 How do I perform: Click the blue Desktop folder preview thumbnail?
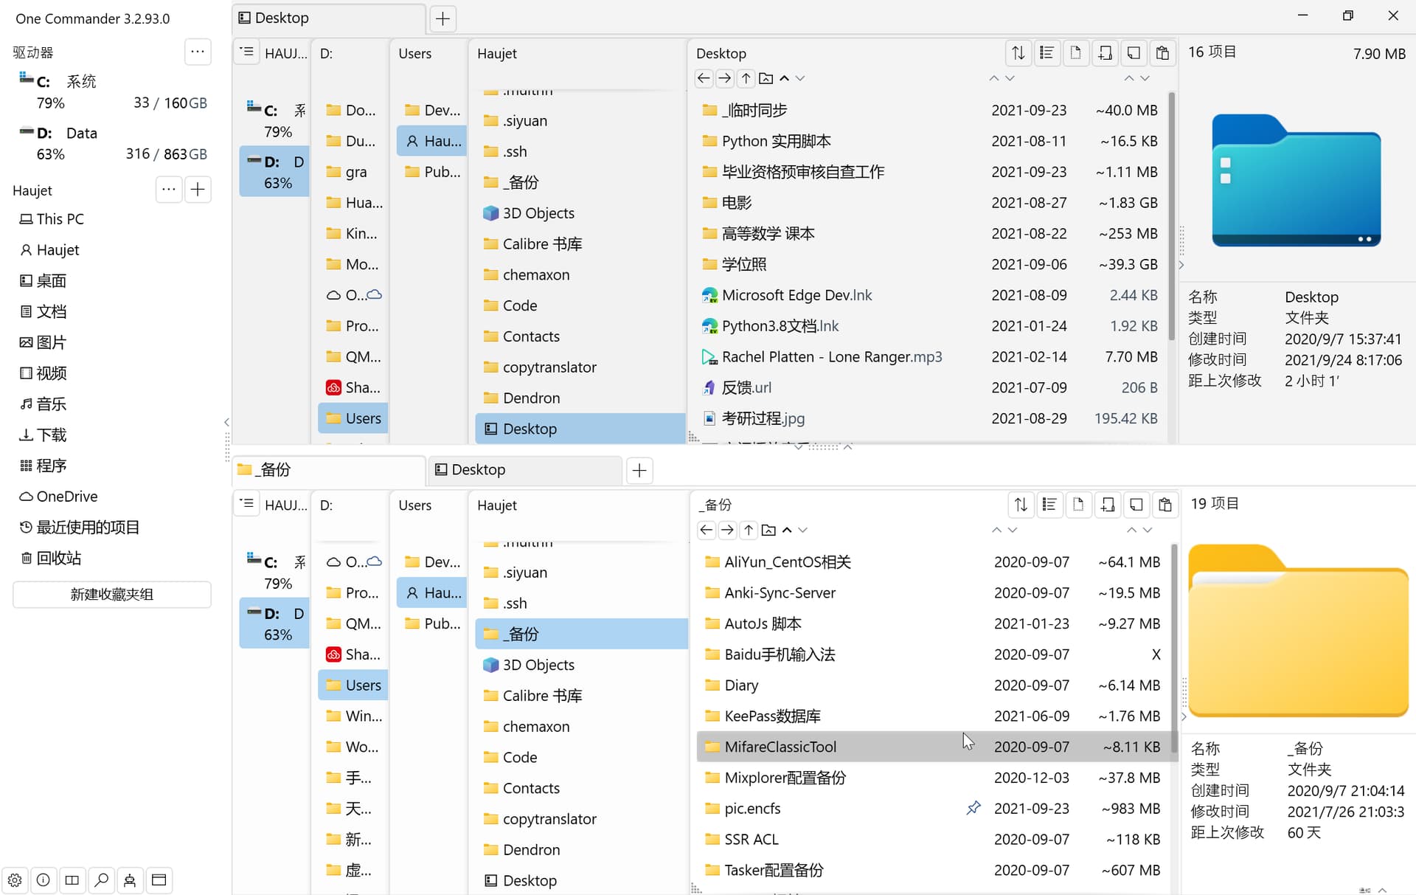coord(1296,181)
